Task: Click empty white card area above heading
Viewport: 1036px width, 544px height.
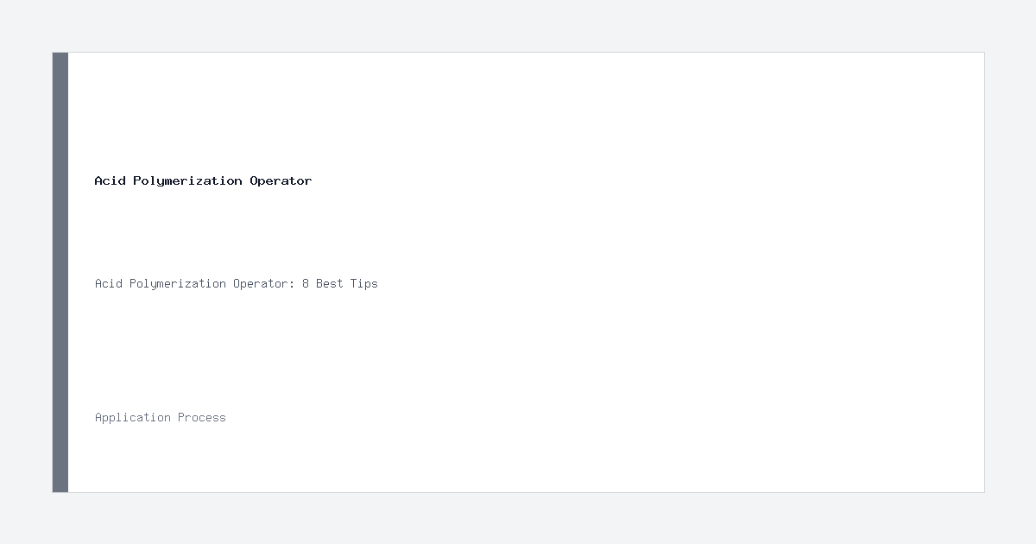Action: click(518, 112)
